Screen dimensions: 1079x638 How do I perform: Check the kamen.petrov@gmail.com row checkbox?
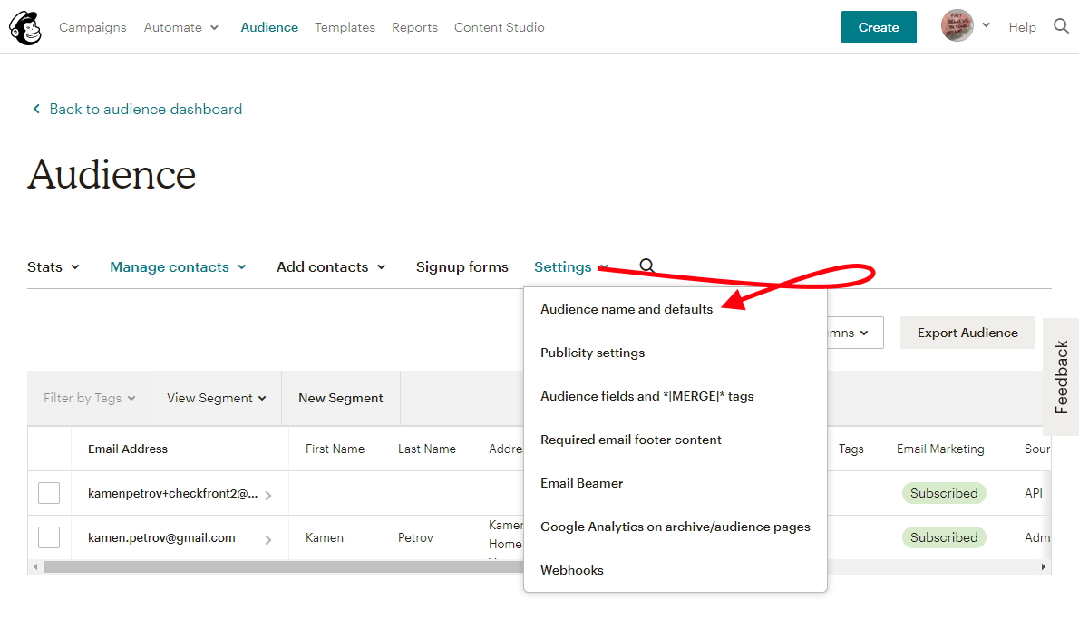[x=49, y=536]
